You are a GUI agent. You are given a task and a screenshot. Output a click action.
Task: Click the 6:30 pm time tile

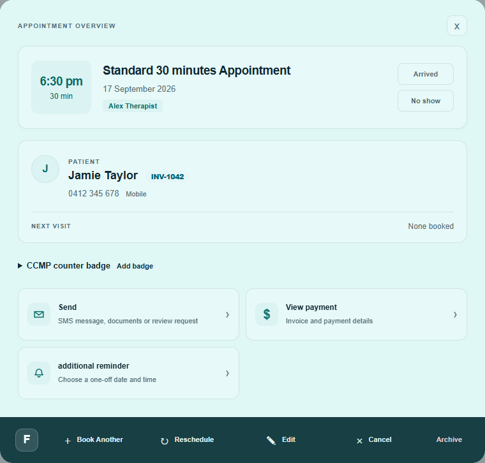pos(61,87)
